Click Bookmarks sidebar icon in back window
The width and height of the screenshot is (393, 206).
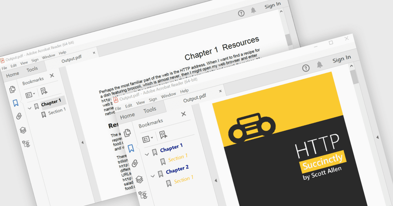15,103
